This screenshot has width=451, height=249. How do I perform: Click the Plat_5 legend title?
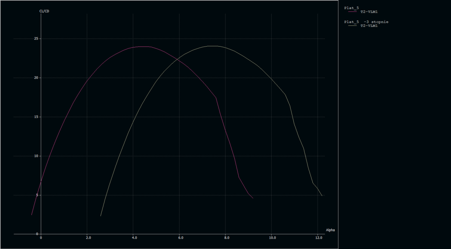point(351,8)
